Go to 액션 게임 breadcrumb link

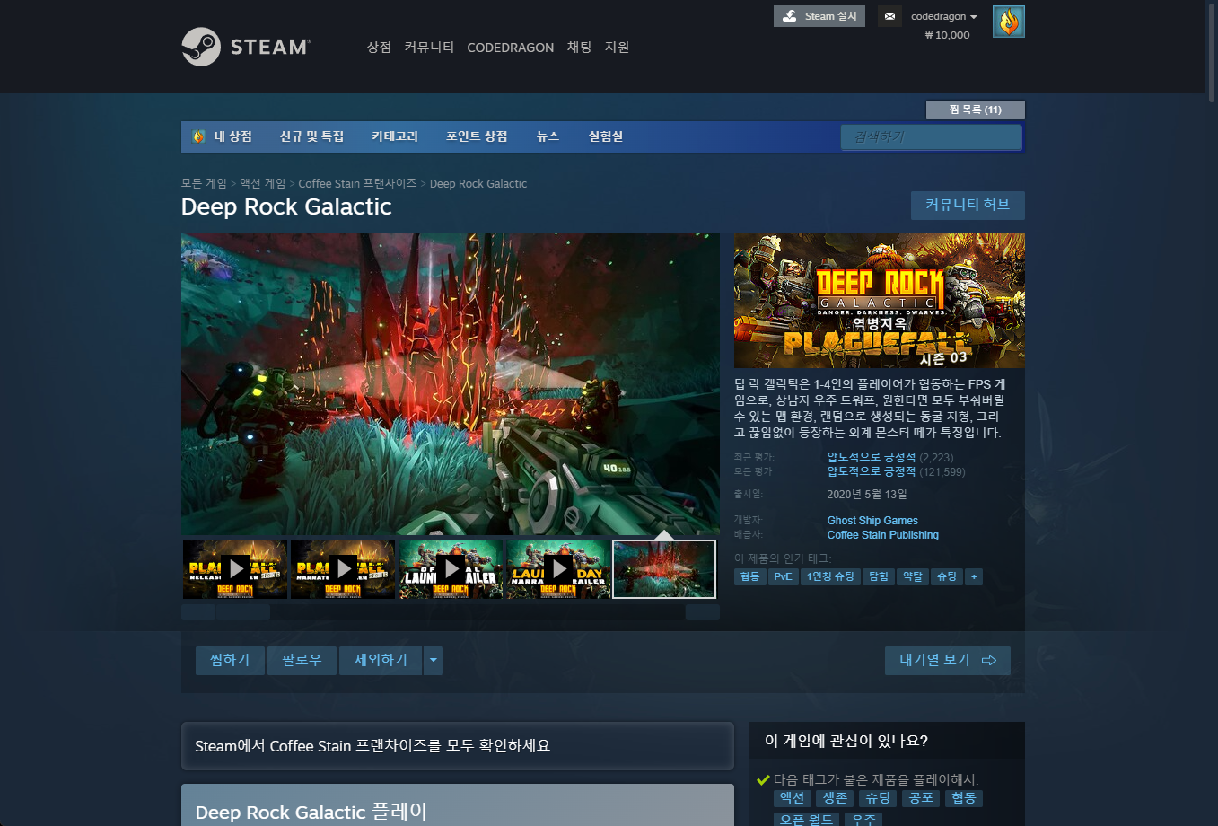pos(262,183)
